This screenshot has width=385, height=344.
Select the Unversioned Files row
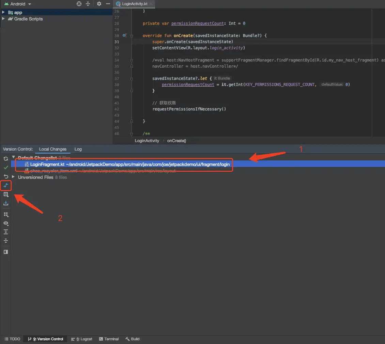click(198, 177)
